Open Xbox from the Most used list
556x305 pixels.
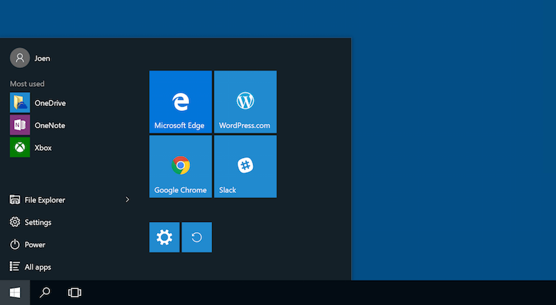pyautogui.click(x=31, y=148)
